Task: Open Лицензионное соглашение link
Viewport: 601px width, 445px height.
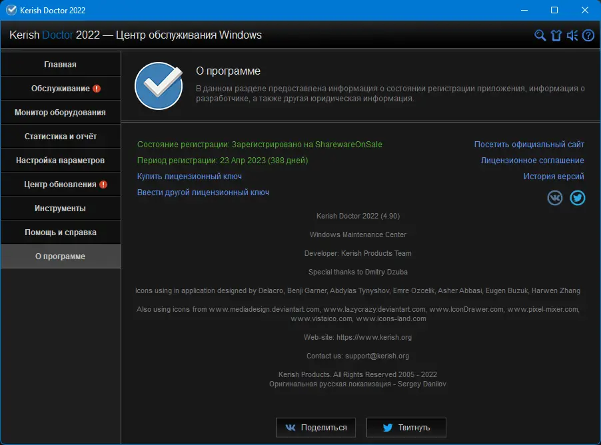Action: (x=532, y=161)
